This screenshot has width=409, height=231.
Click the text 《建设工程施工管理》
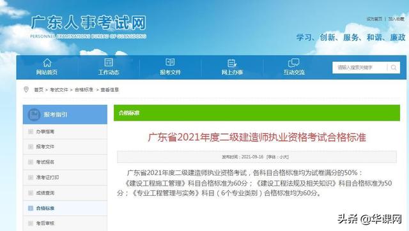pyautogui.click(x=155, y=183)
